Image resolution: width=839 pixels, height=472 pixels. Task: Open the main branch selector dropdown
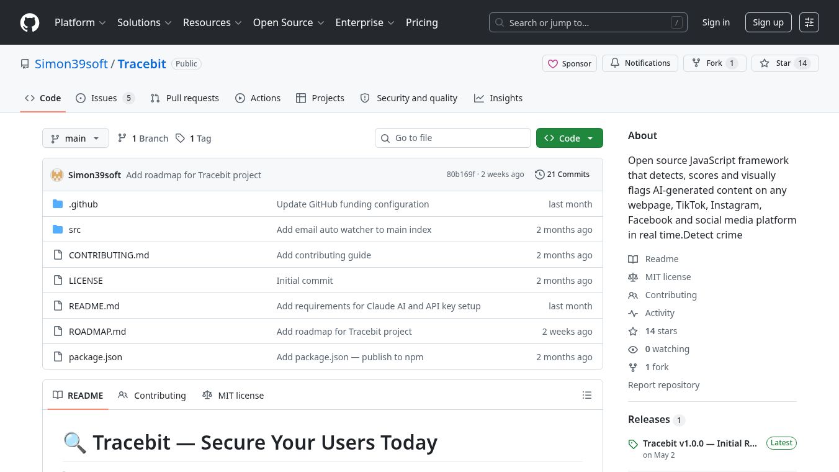76,138
